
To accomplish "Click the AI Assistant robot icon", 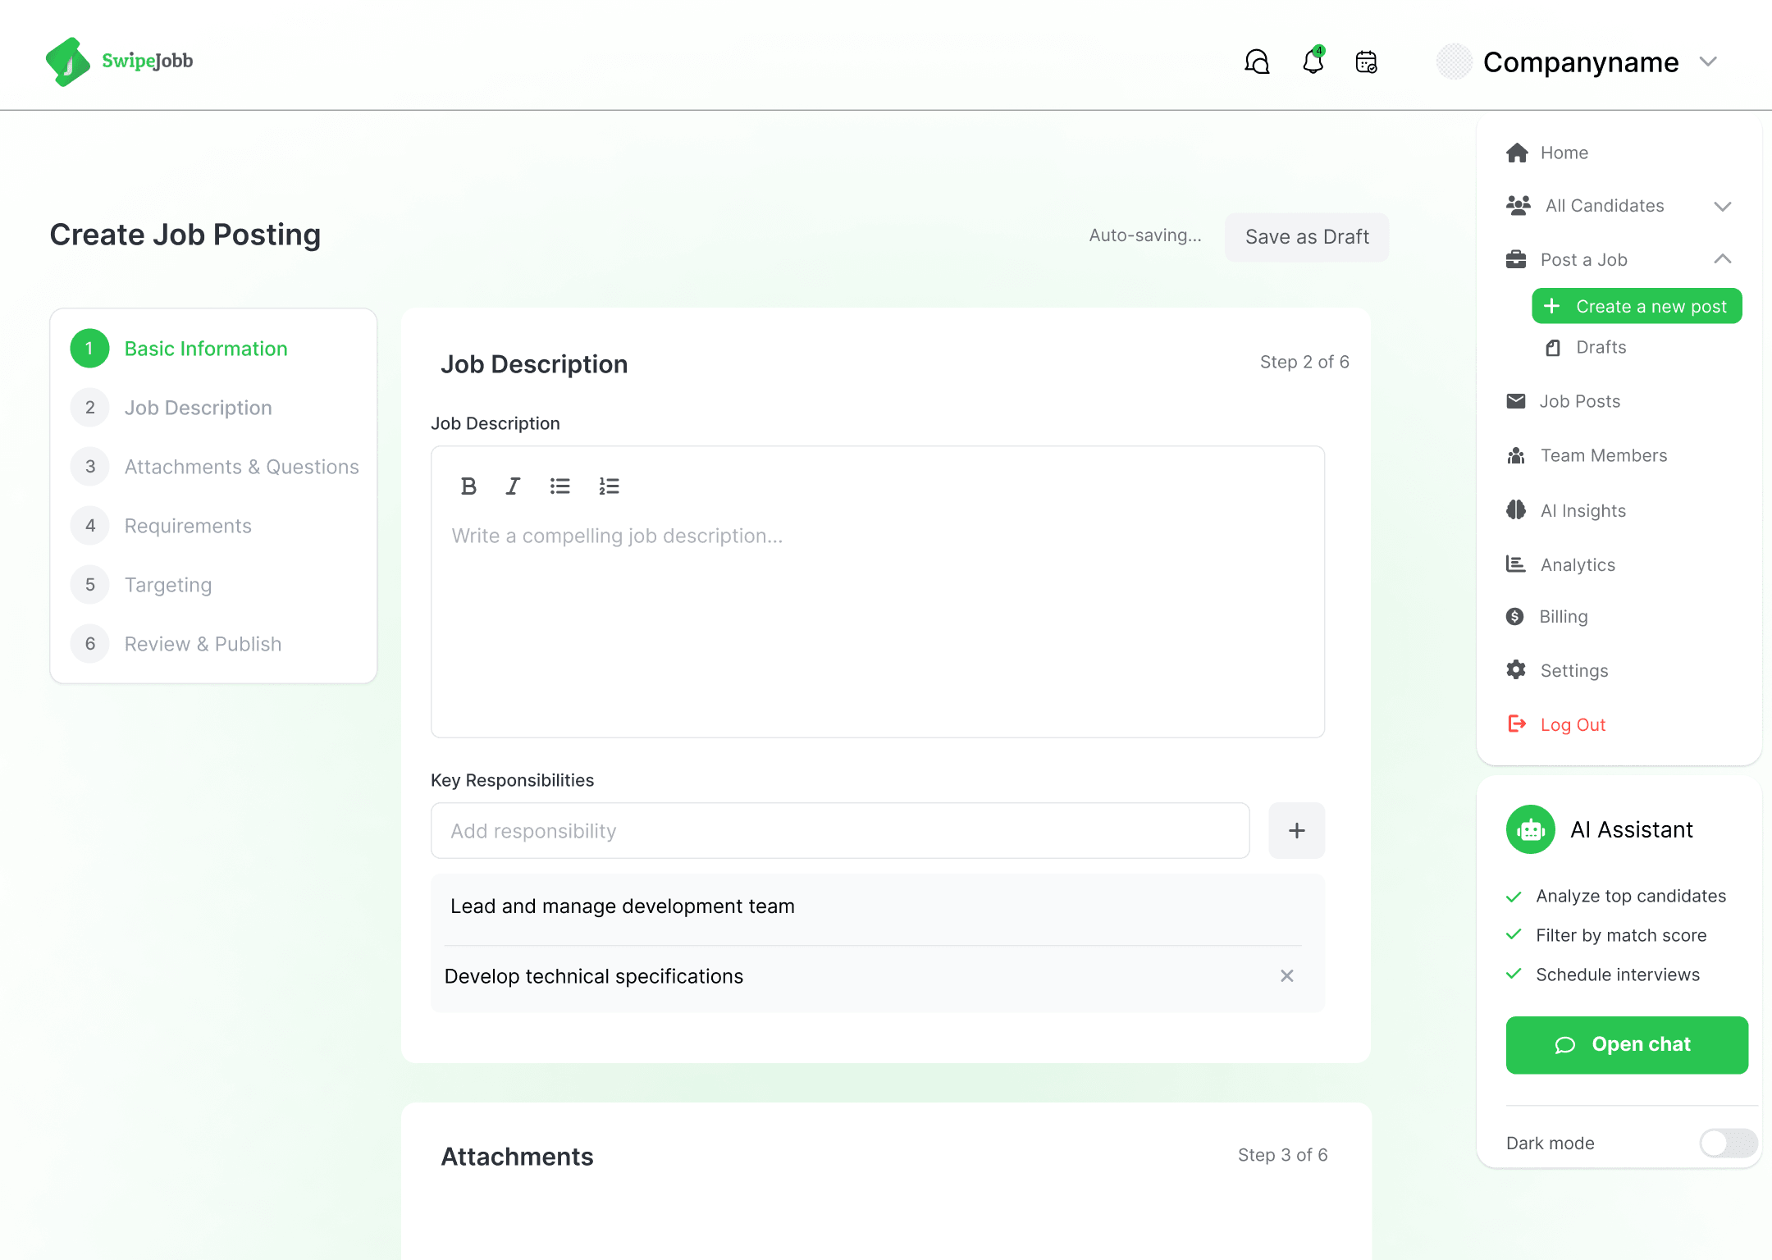I will (1531, 829).
